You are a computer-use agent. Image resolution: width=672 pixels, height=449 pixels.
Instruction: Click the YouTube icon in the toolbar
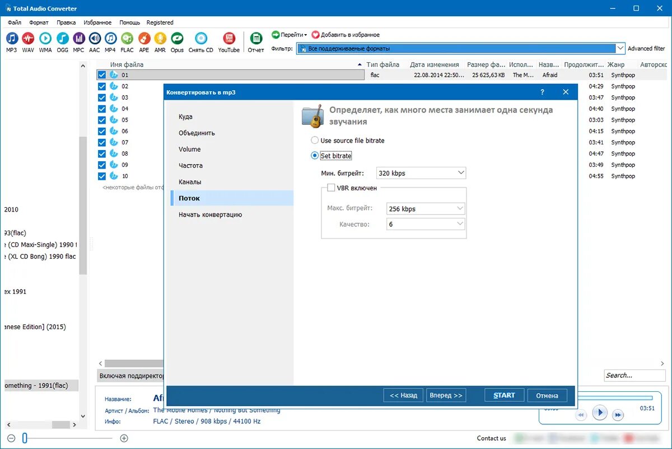click(228, 39)
